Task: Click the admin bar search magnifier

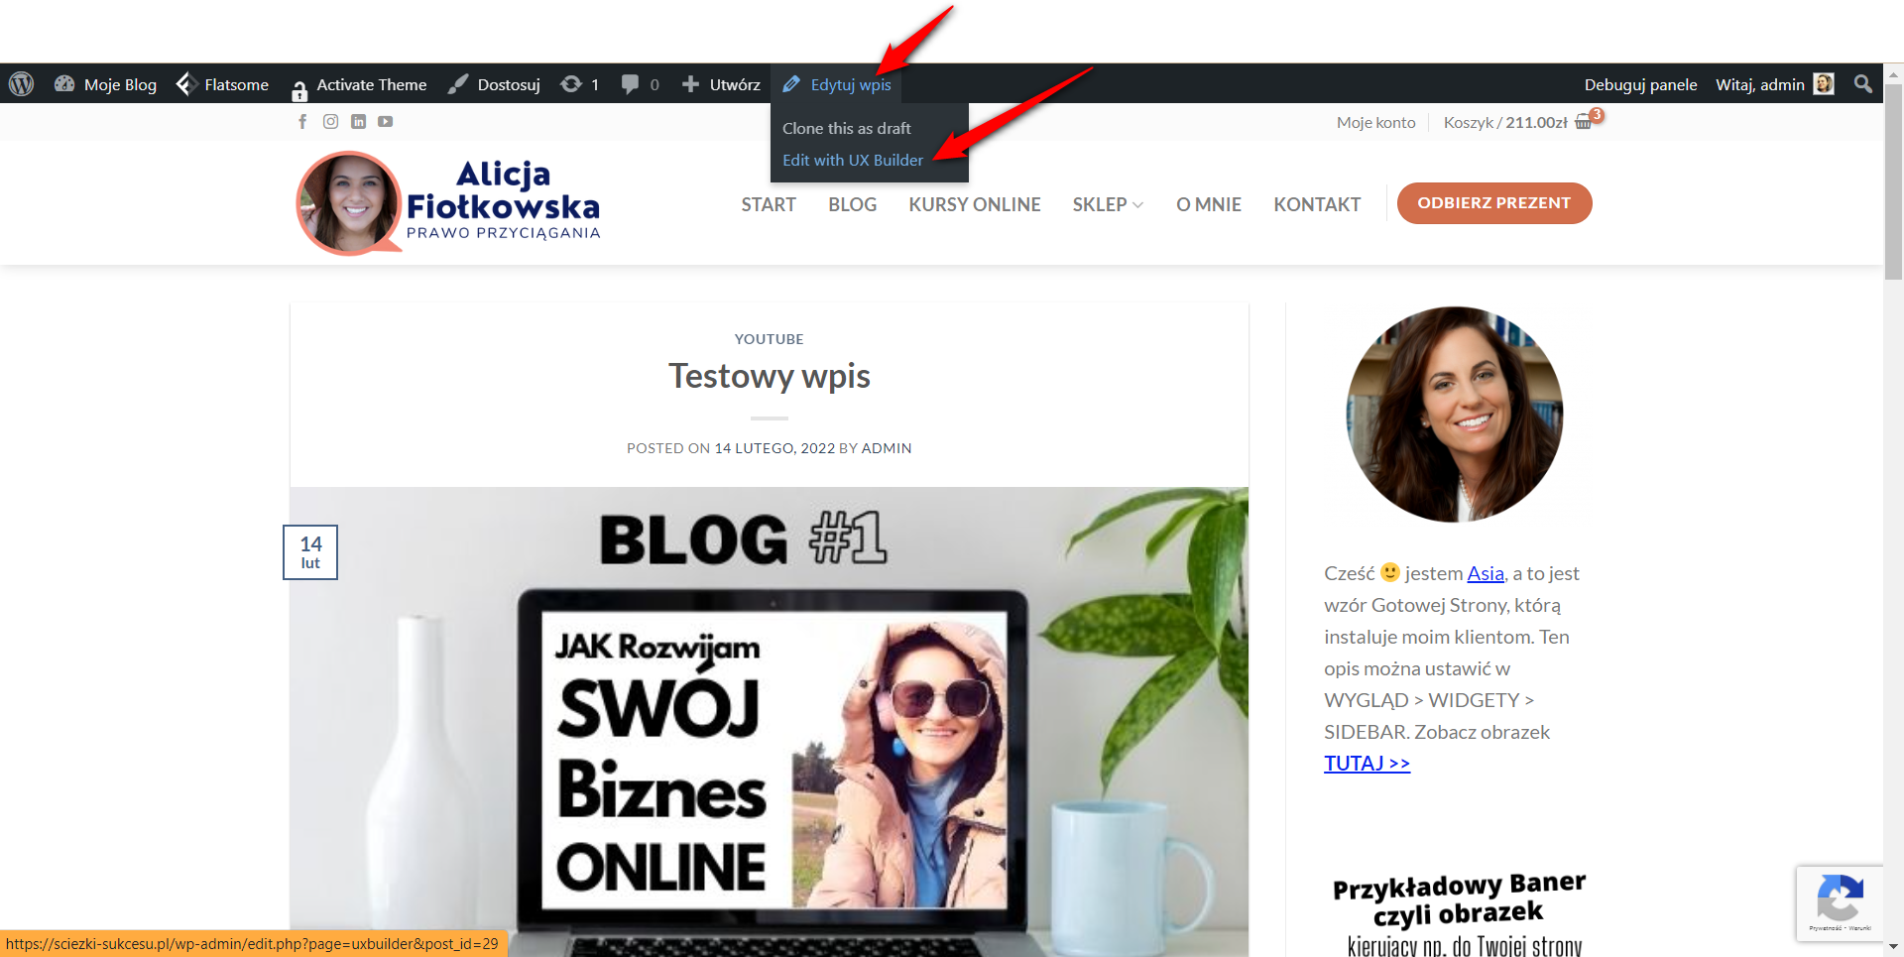Action: coord(1863,84)
